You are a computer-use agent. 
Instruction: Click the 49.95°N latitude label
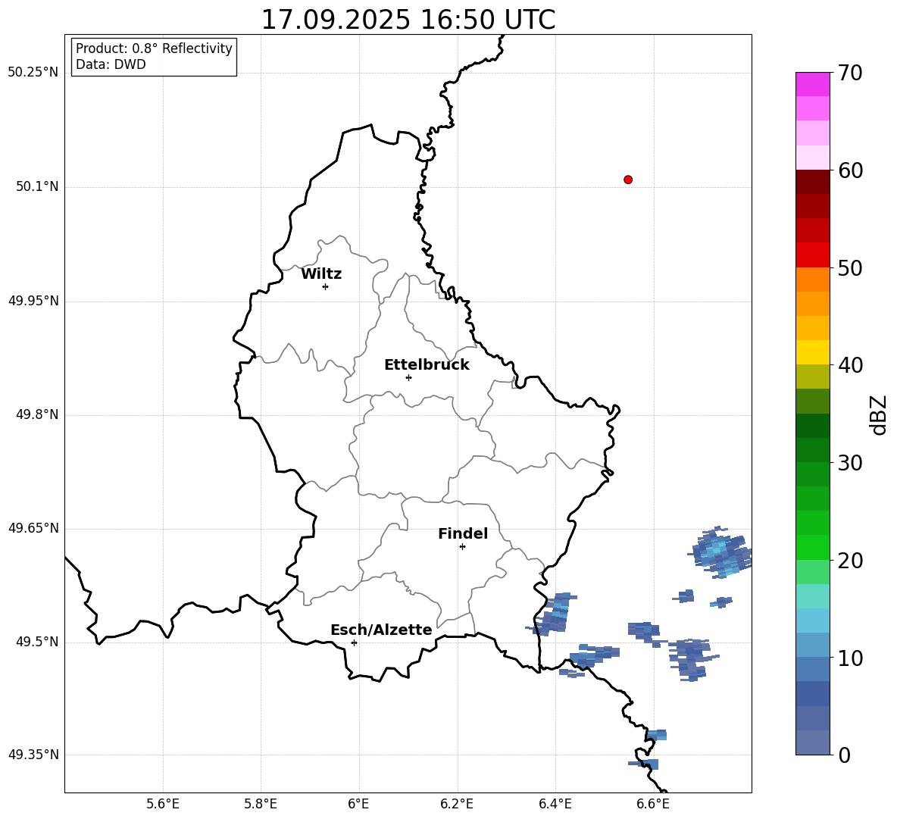click(x=33, y=301)
